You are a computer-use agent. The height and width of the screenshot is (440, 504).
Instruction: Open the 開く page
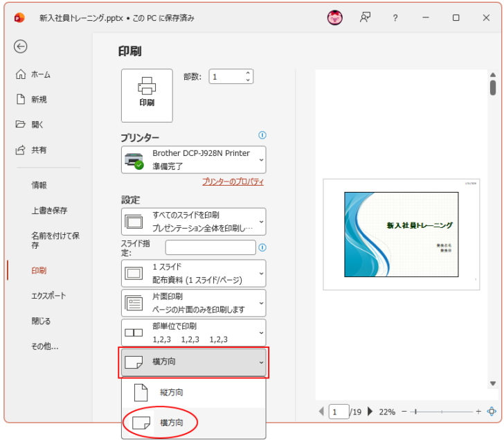coord(30,125)
